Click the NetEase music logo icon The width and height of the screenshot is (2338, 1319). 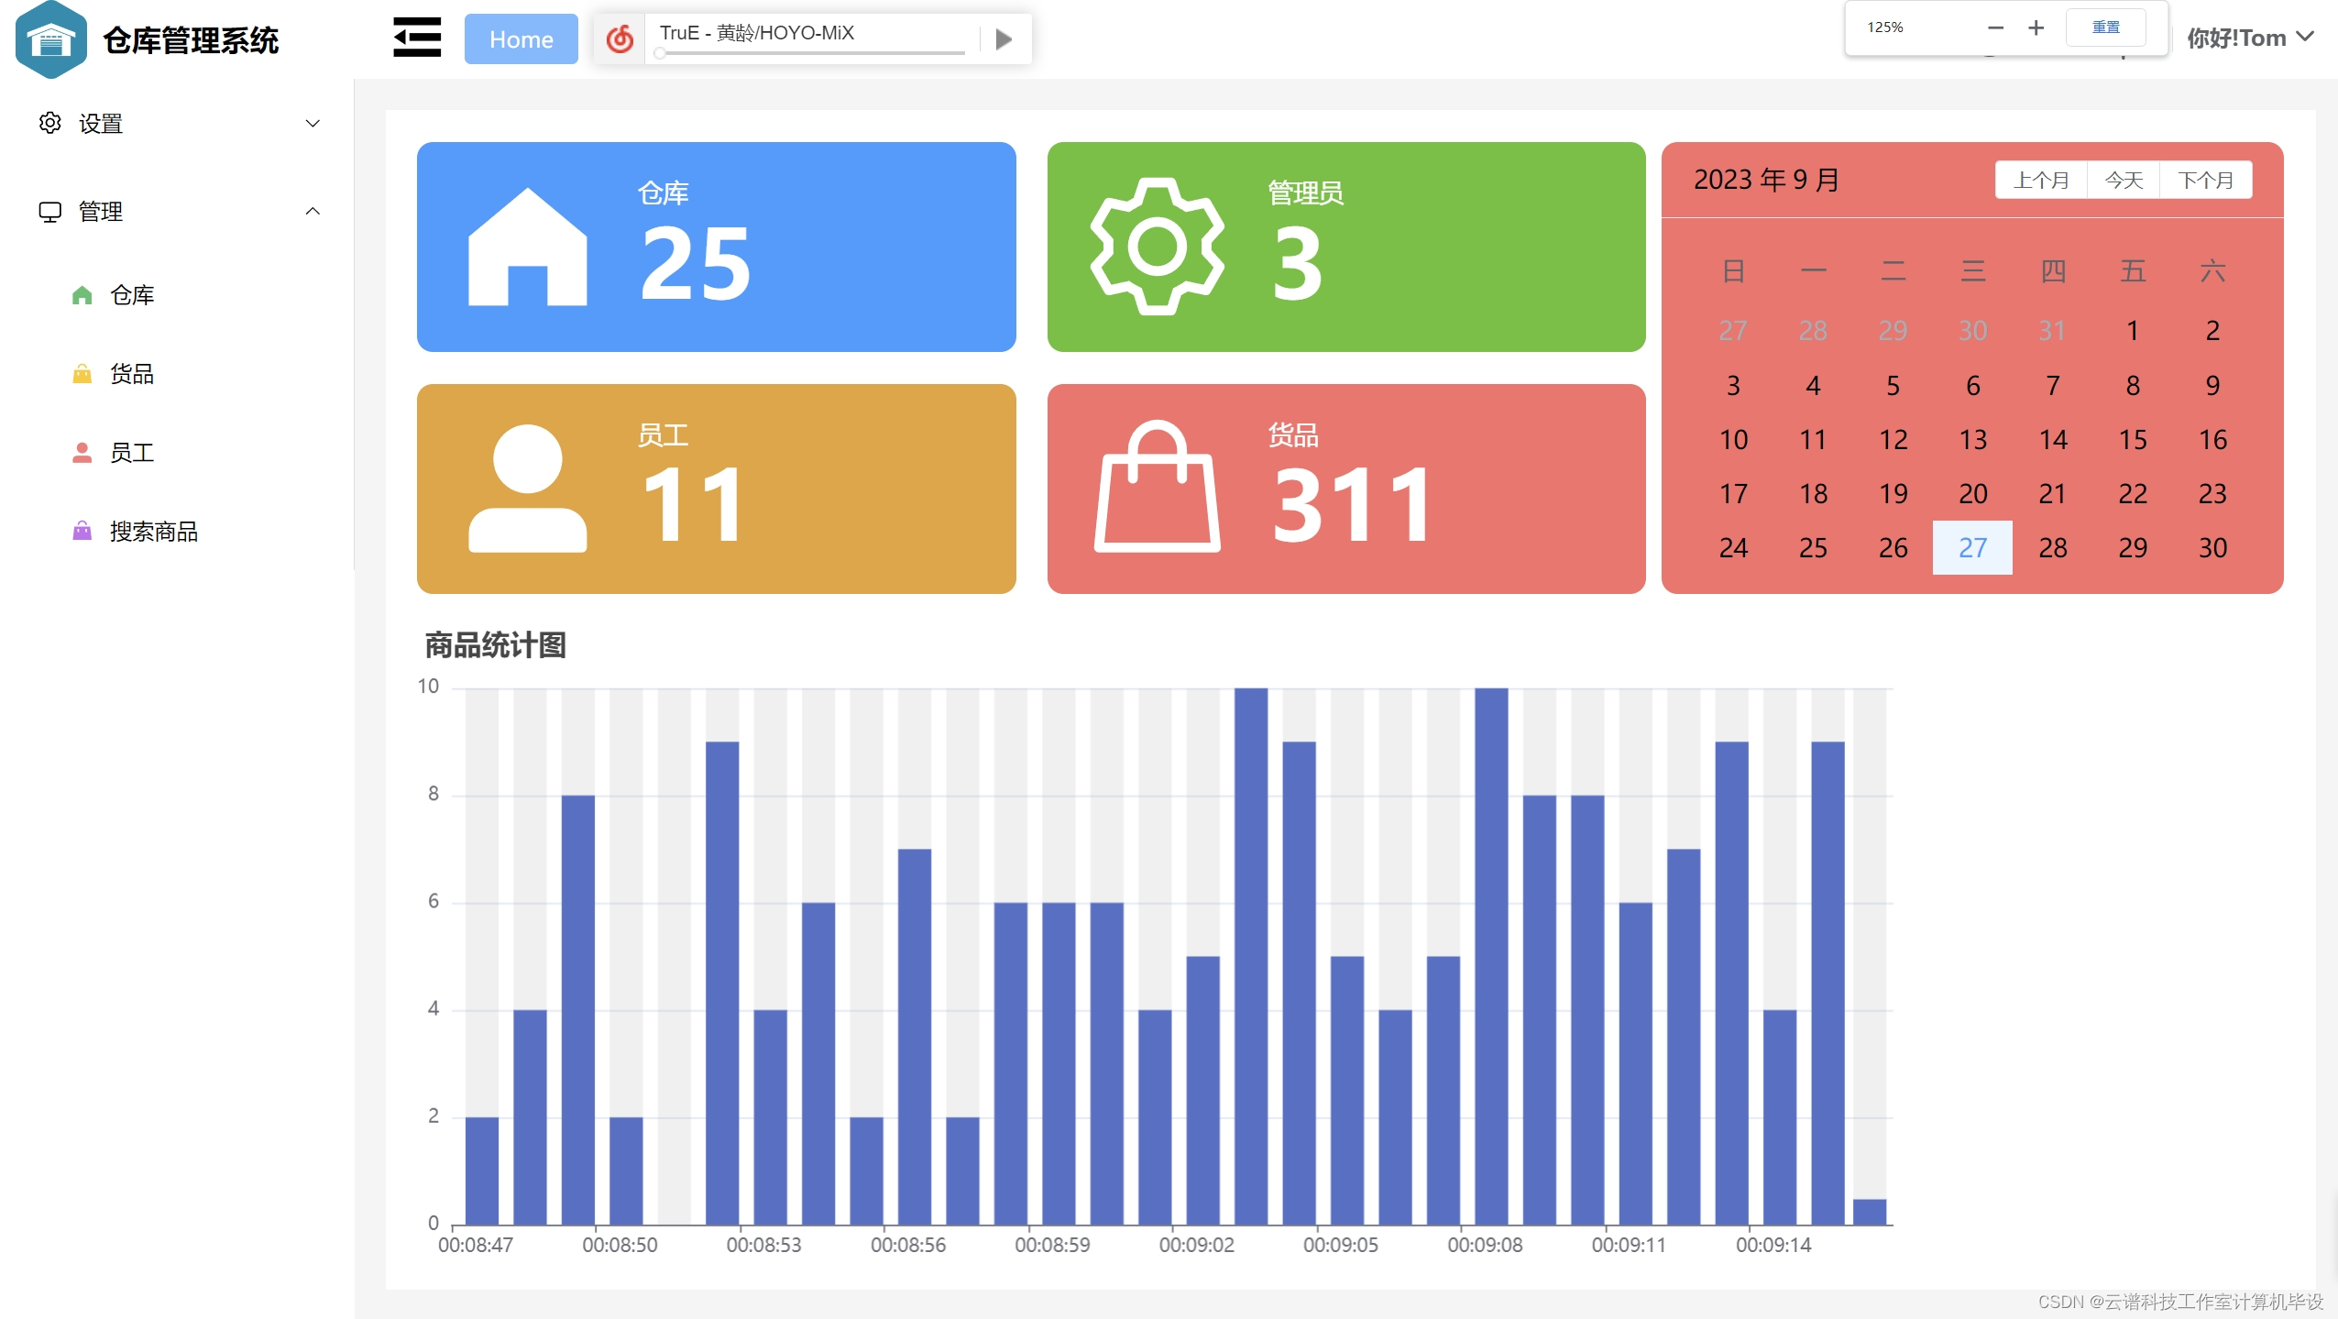(x=620, y=38)
